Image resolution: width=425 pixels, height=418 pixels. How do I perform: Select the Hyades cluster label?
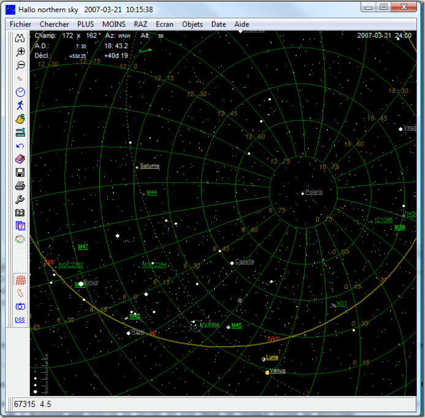[210, 324]
